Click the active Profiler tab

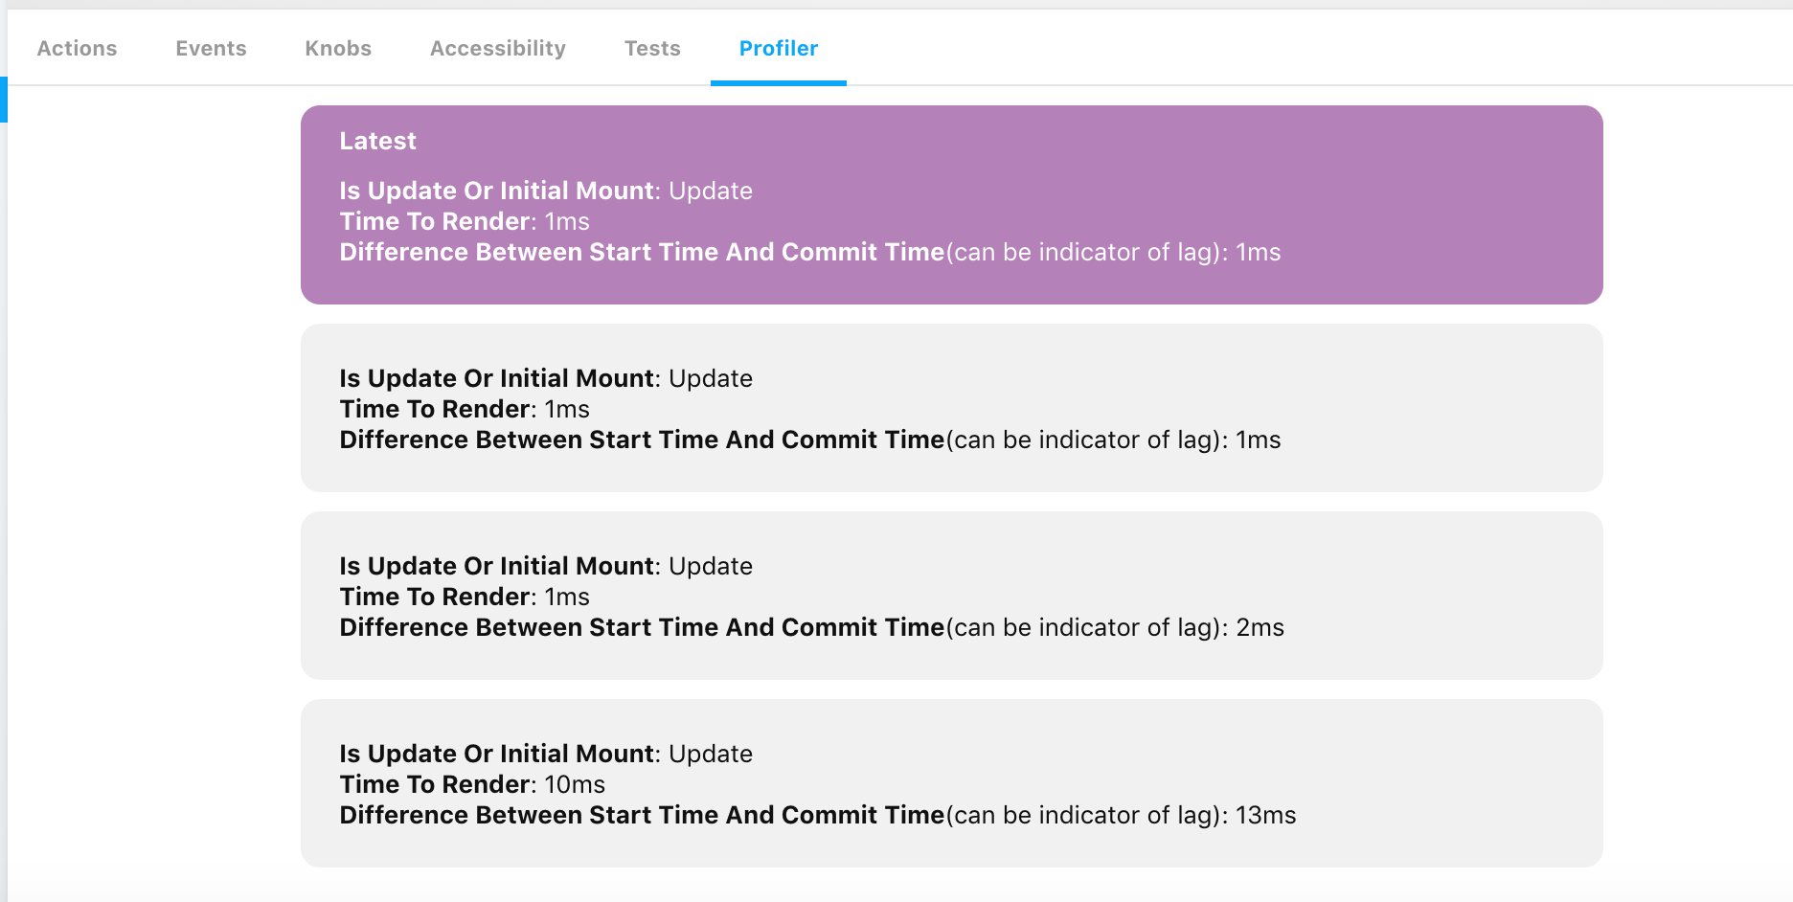(778, 49)
